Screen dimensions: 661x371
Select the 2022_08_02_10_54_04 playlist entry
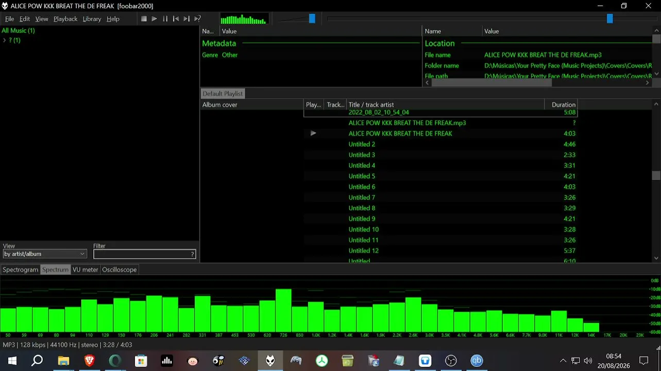pyautogui.click(x=440, y=113)
